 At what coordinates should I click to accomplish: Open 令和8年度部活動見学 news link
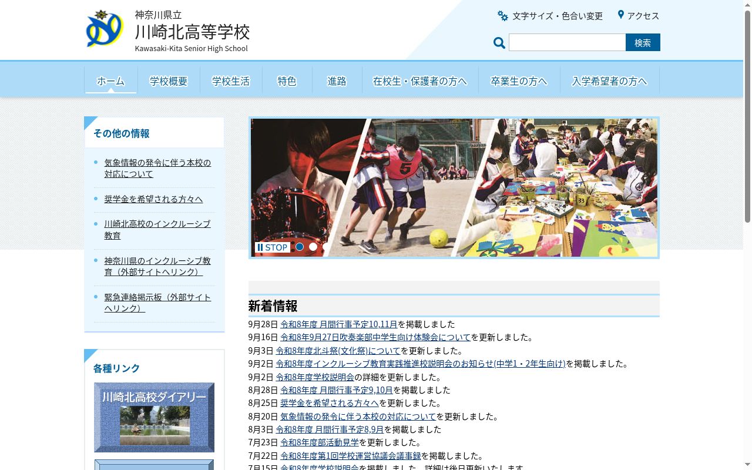(x=320, y=442)
